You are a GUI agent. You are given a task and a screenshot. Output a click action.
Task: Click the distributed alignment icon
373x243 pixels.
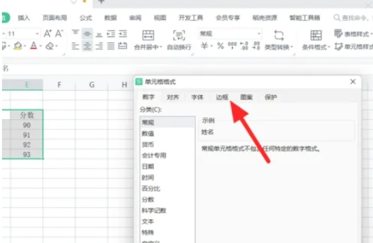click(123, 46)
